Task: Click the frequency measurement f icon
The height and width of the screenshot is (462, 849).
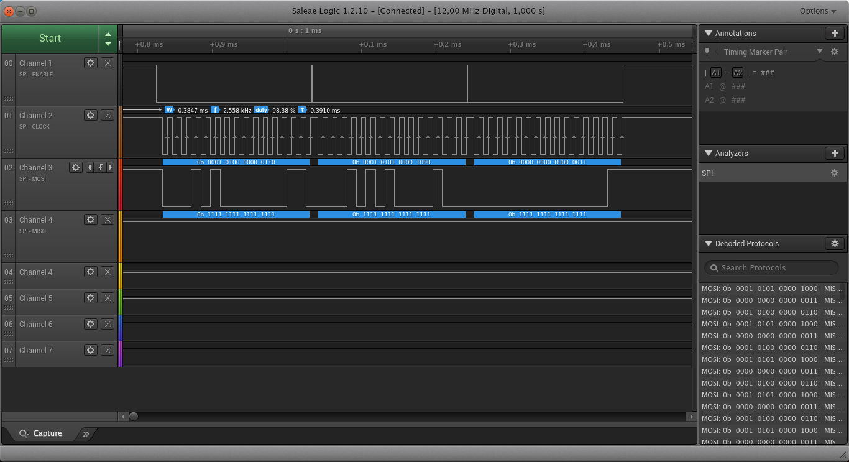Action: [215, 110]
